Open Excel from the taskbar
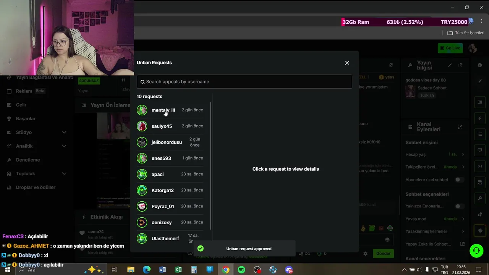 (x=178, y=270)
